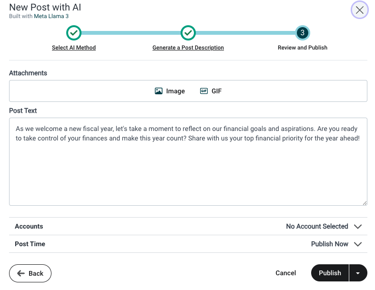Expand the Accounts chevron
The width and height of the screenshot is (375, 290).
click(358, 227)
